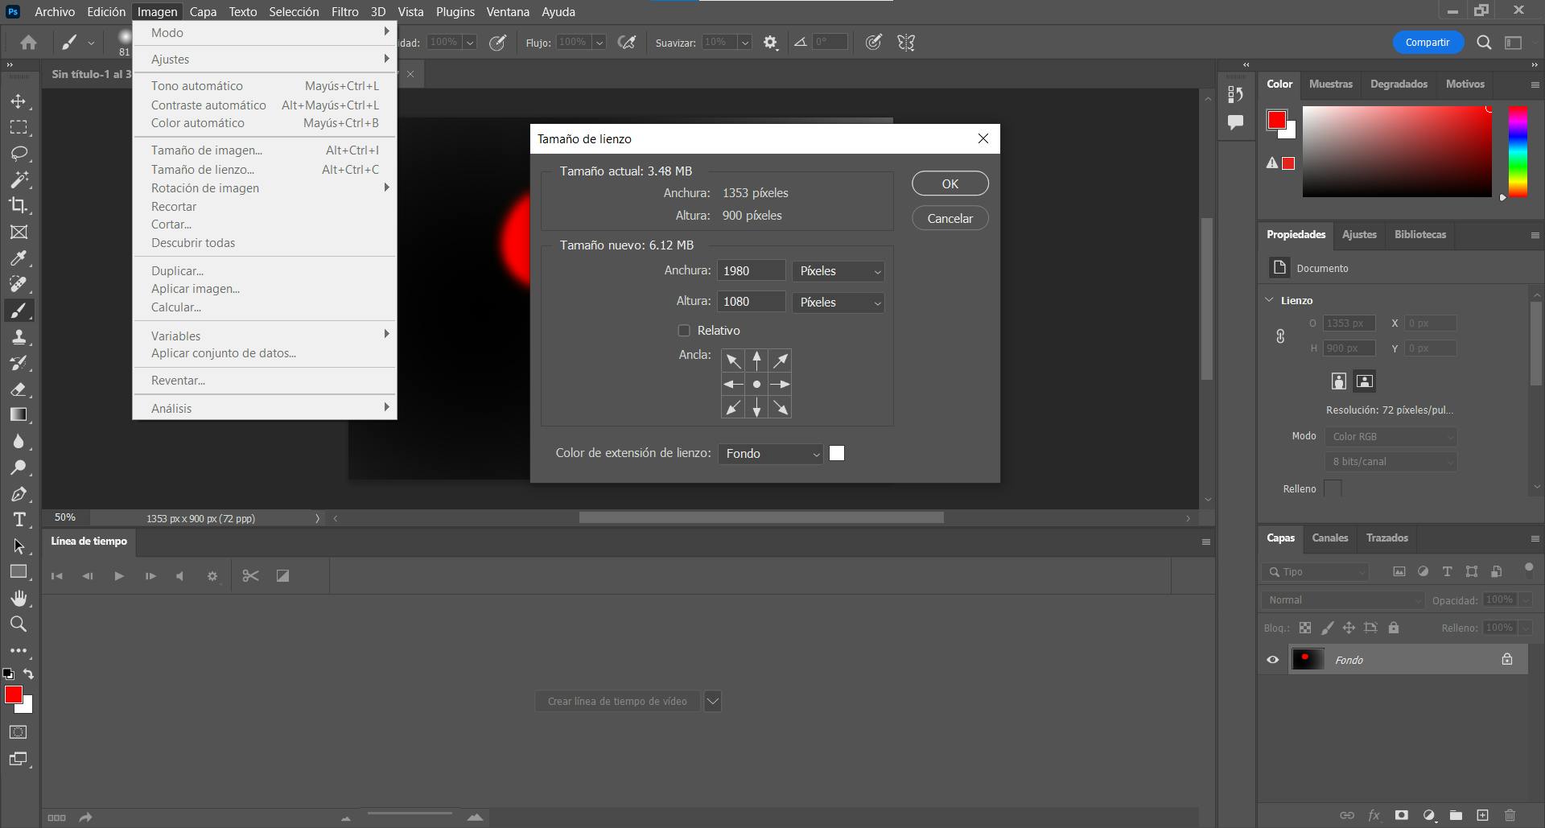Viewport: 1545px width, 828px height.
Task: Select the Frame tool
Action: 19,232
